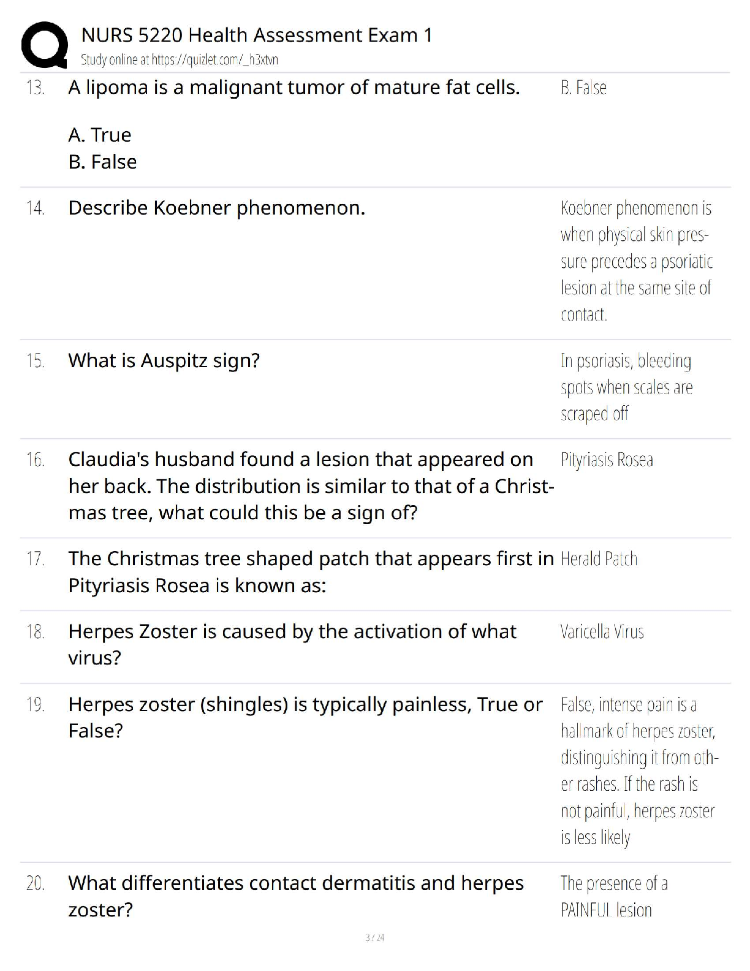Click the shingles painless true/false question
750x971 pixels.
coord(305,717)
